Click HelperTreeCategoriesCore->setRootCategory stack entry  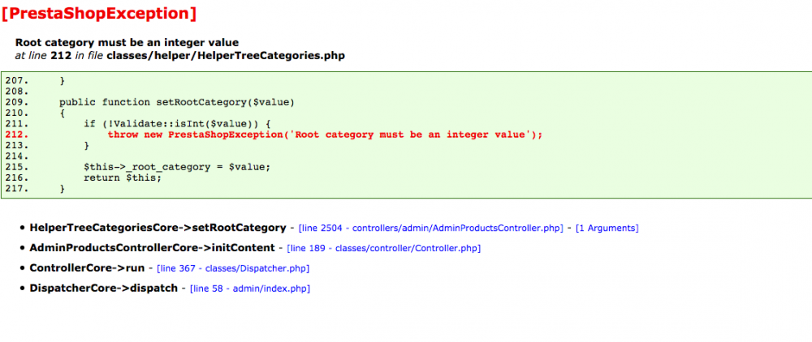158,228
